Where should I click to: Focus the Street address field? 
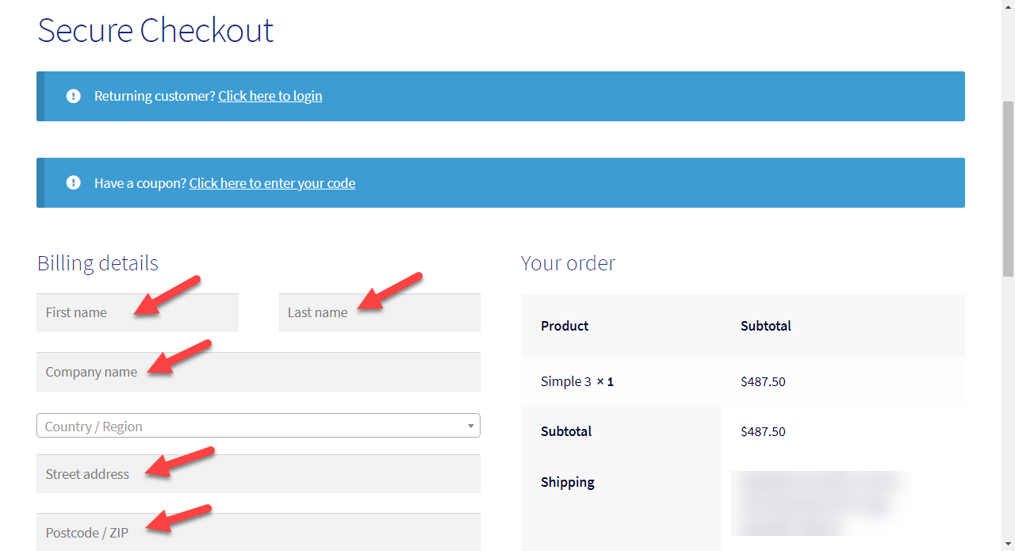point(259,474)
